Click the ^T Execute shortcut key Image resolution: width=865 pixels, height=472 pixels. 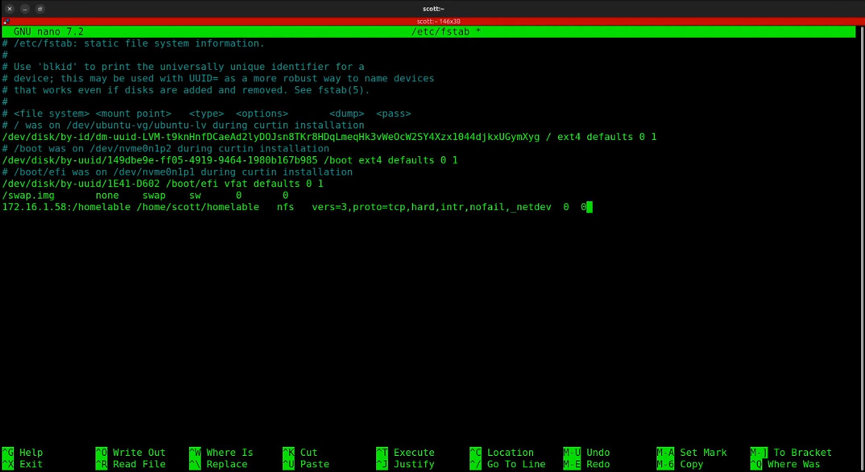click(x=382, y=453)
